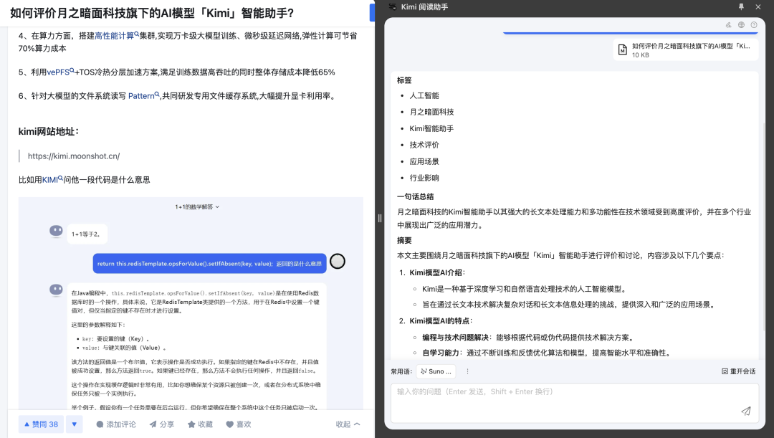The width and height of the screenshot is (774, 438).
Task: Click the 摘要 heading in Kimi response
Action: click(404, 240)
